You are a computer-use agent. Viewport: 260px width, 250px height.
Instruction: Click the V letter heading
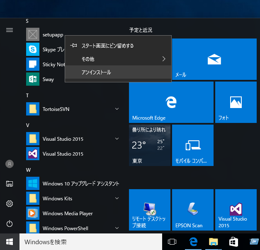click(x=27, y=125)
